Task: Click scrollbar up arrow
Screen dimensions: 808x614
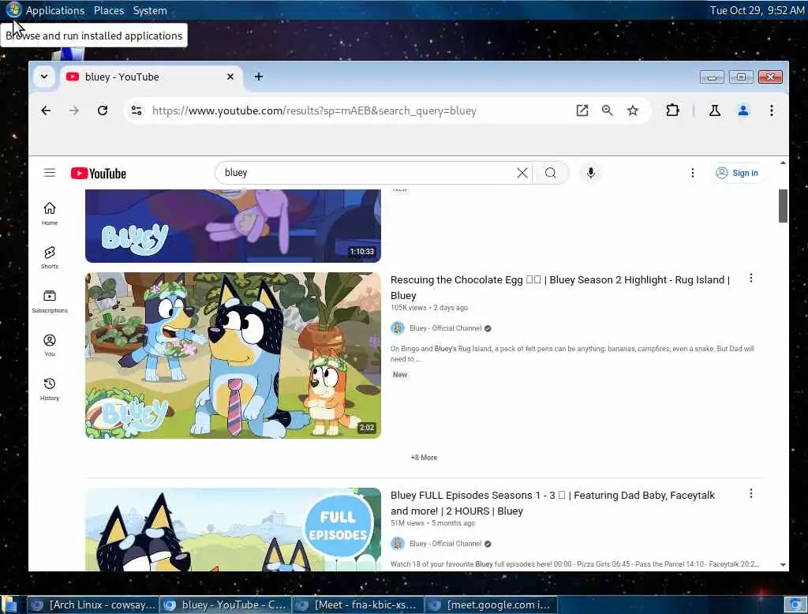Action: click(783, 163)
